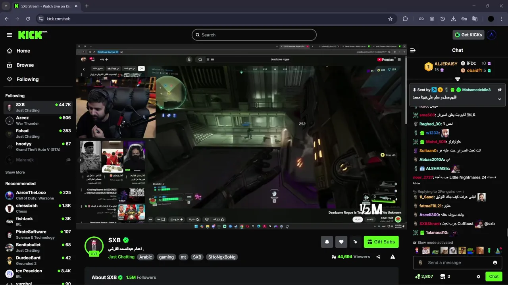Open the Azeez channel in the sidebar
The image size is (508, 285).
click(38, 120)
